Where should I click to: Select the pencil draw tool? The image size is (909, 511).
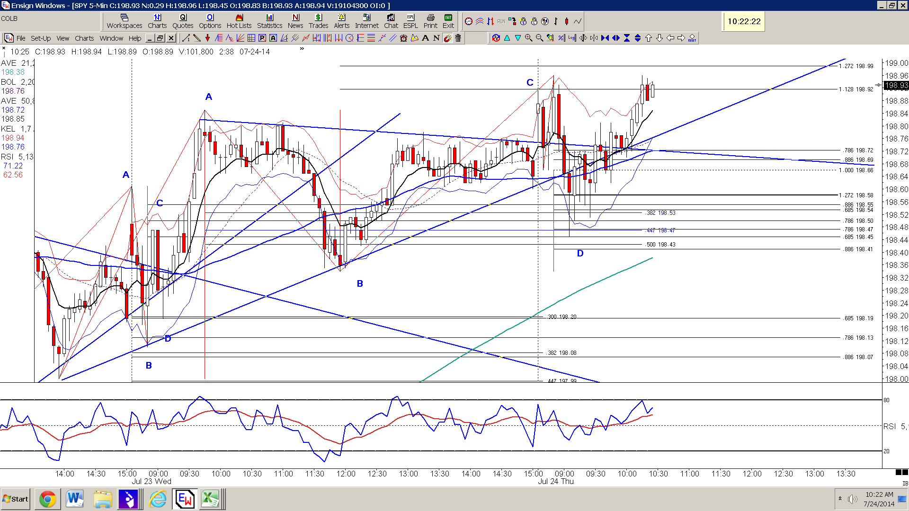[x=197, y=38]
